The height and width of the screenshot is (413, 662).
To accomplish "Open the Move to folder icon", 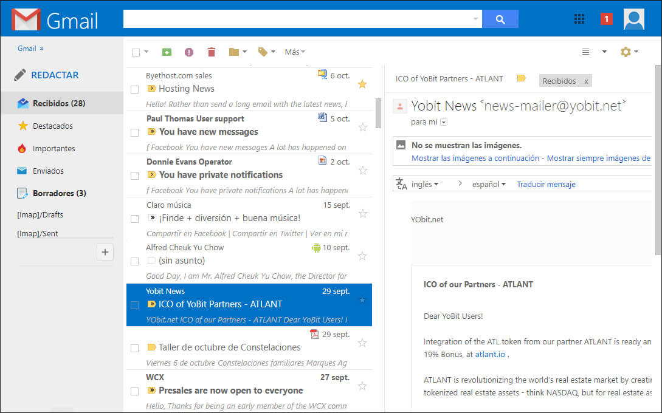I will coord(234,52).
